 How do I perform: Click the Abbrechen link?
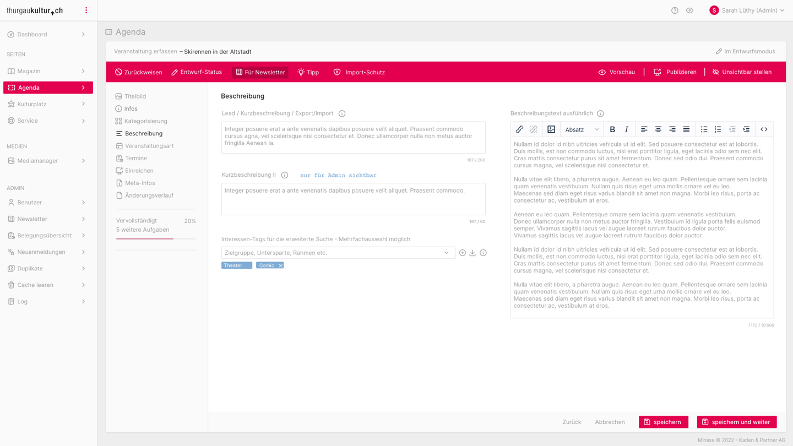[x=610, y=422]
